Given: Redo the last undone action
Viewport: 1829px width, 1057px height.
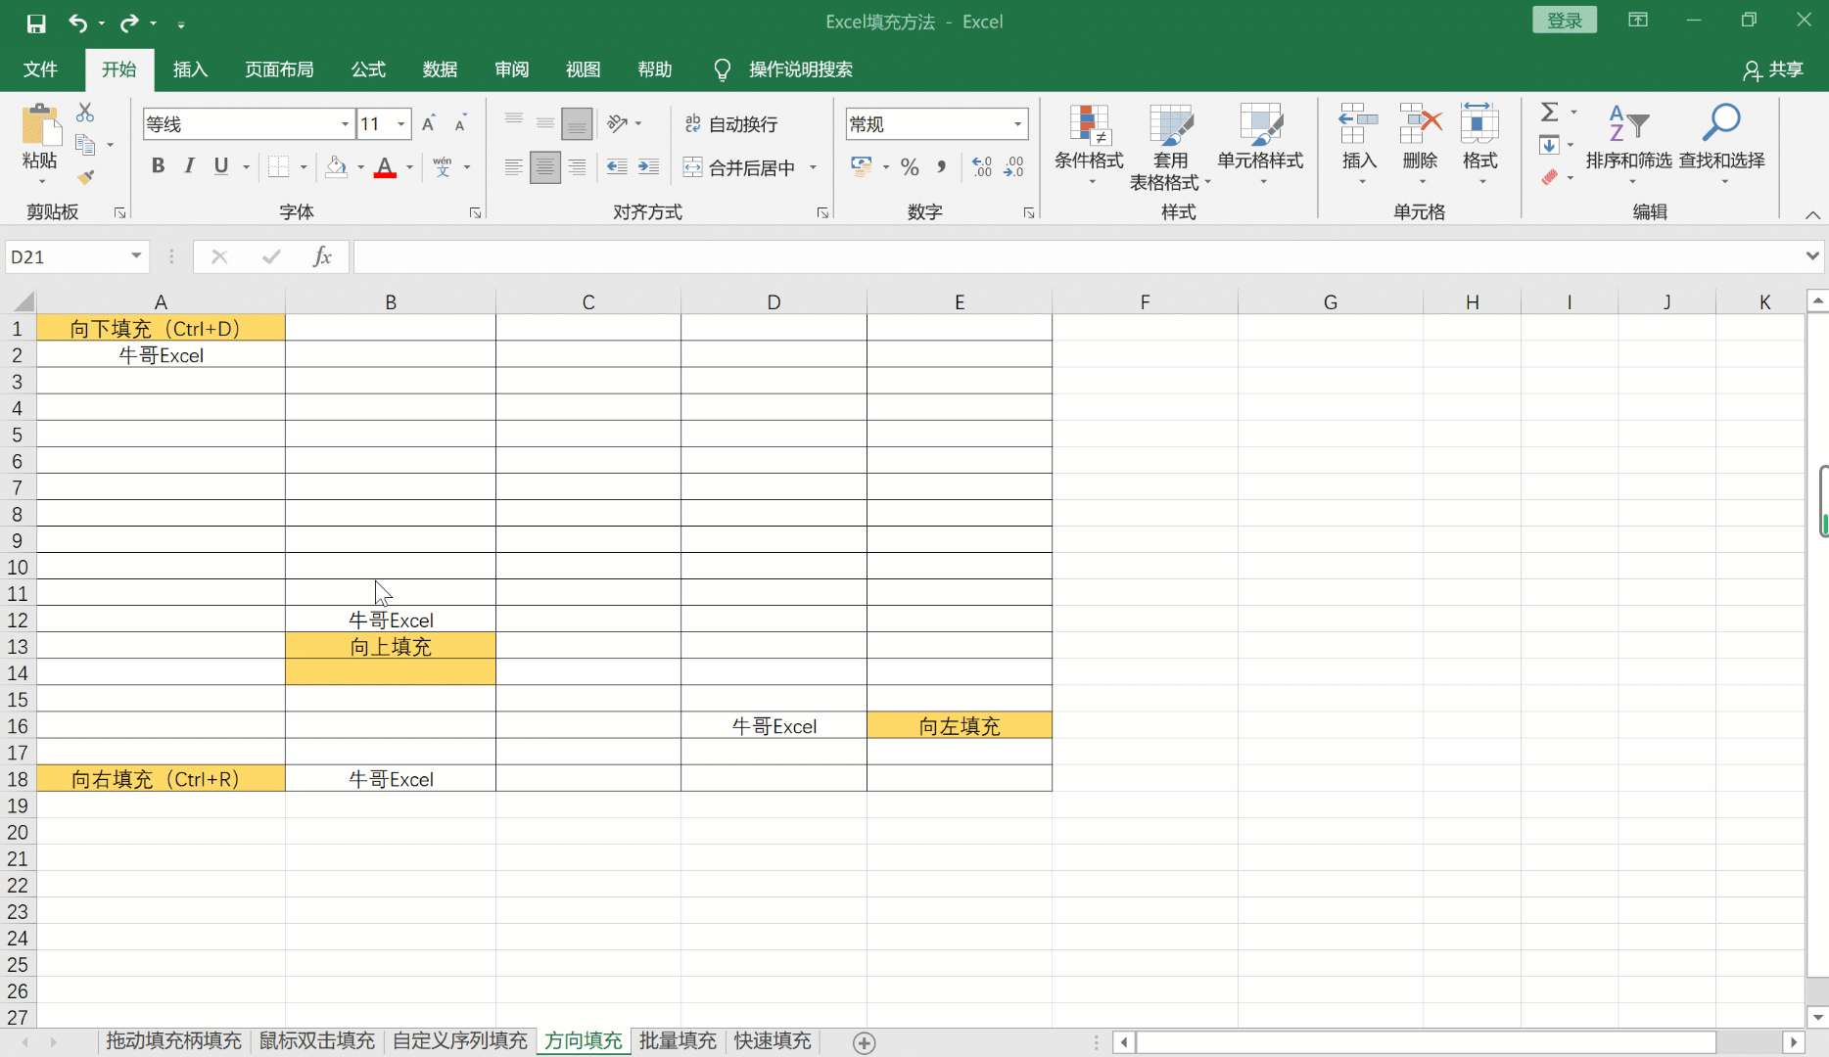Looking at the screenshot, I should click(x=129, y=23).
